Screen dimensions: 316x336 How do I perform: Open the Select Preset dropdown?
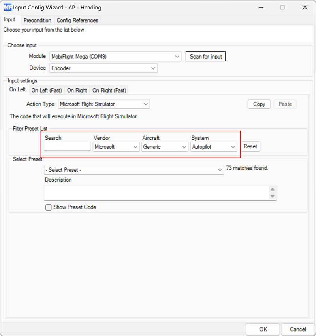click(x=220, y=169)
